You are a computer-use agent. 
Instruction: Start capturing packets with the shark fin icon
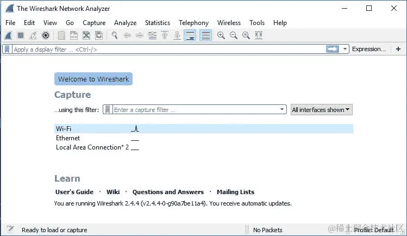pos(8,35)
